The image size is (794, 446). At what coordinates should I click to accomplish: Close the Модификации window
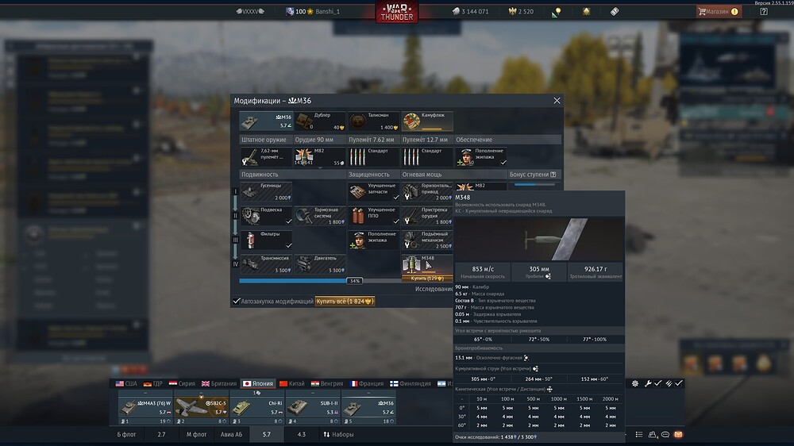tap(557, 101)
